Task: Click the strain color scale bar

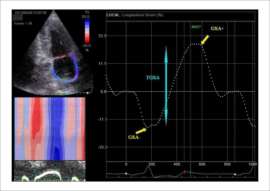Action: click(87, 31)
